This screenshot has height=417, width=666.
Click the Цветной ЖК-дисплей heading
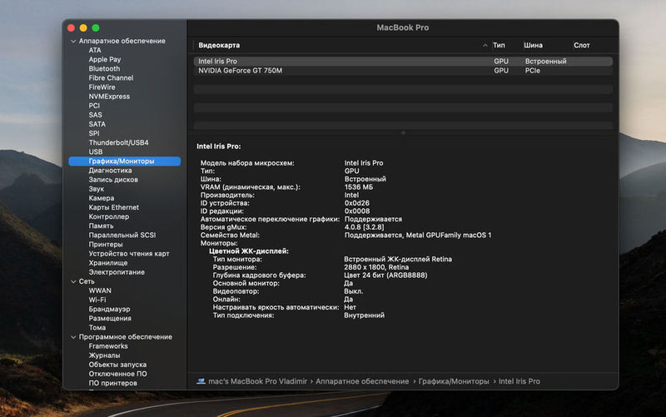pos(248,251)
